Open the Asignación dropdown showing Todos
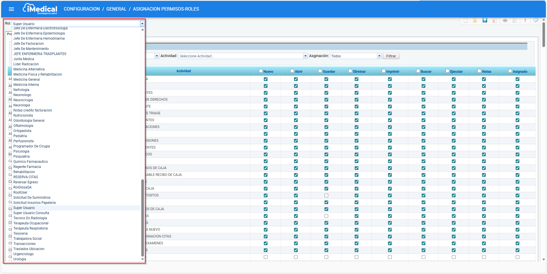This screenshot has width=547, height=274. tap(379, 56)
